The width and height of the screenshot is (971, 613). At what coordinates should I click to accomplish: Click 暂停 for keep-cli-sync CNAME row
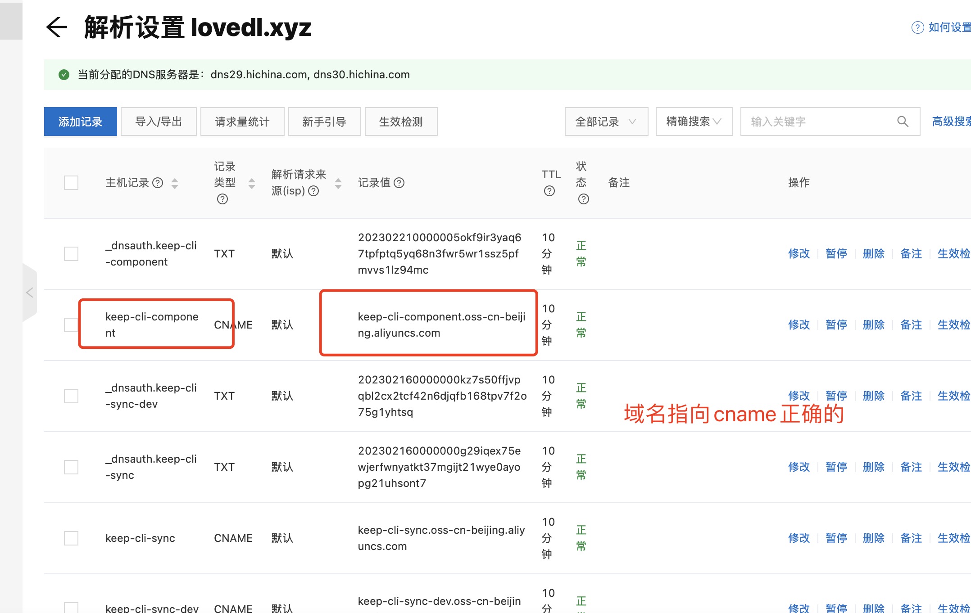[x=836, y=538]
